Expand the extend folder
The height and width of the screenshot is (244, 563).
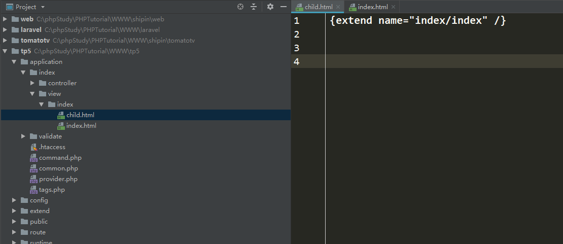14,211
